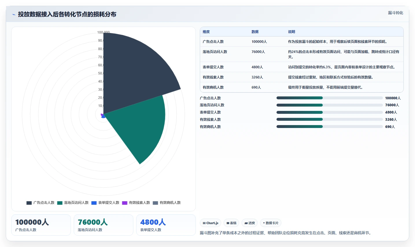Click the 说明 column header
The height and width of the screenshot is (247, 415).
[292, 32]
